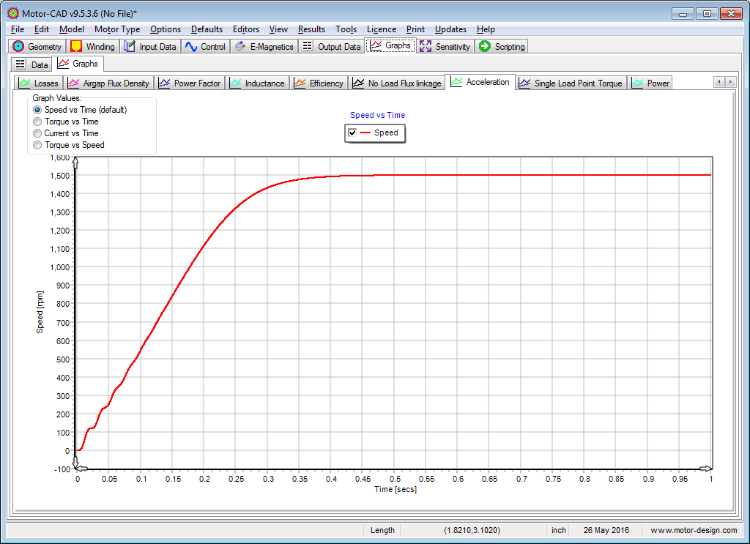The height and width of the screenshot is (544, 750).
Task: Click the 26 May 2016 date
Action: (606, 530)
